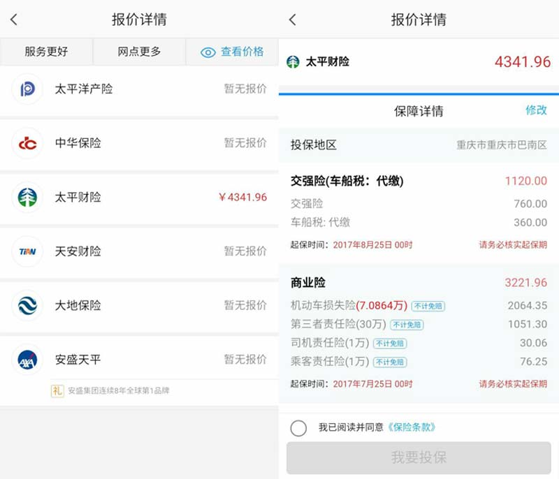Image resolution: width=559 pixels, height=479 pixels.
Task: Go back using left screen back arrow
Action: (14, 20)
